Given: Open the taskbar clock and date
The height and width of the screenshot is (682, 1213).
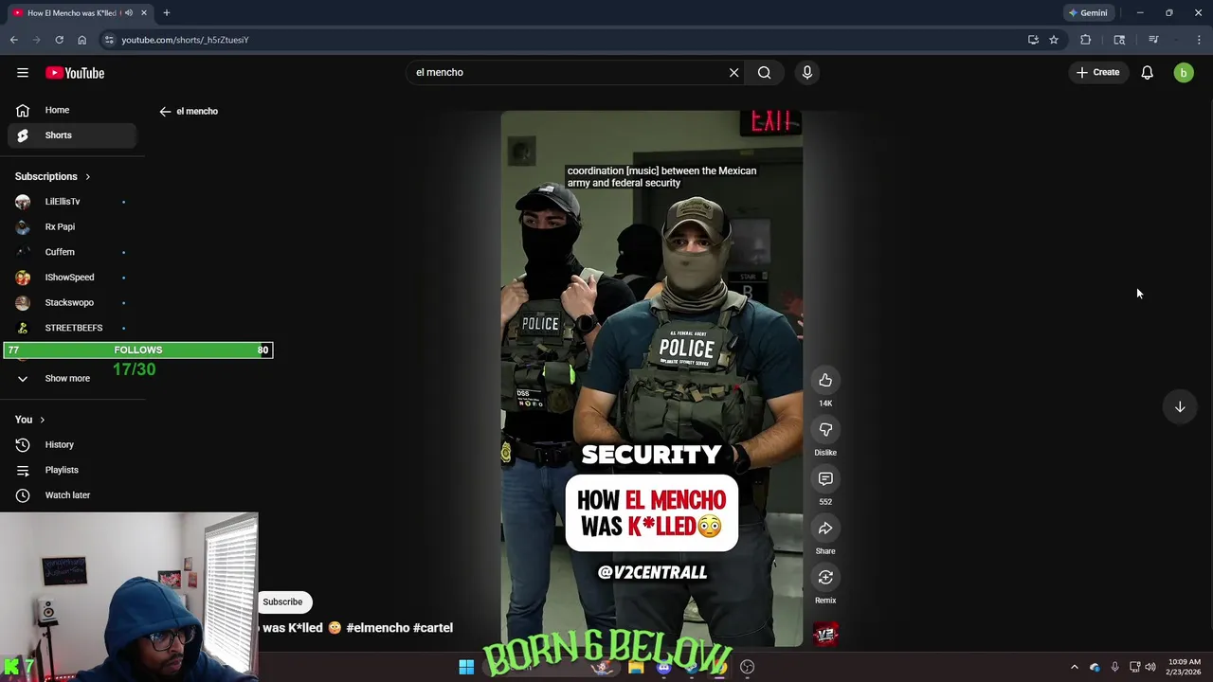Looking at the screenshot, I should click(x=1185, y=667).
